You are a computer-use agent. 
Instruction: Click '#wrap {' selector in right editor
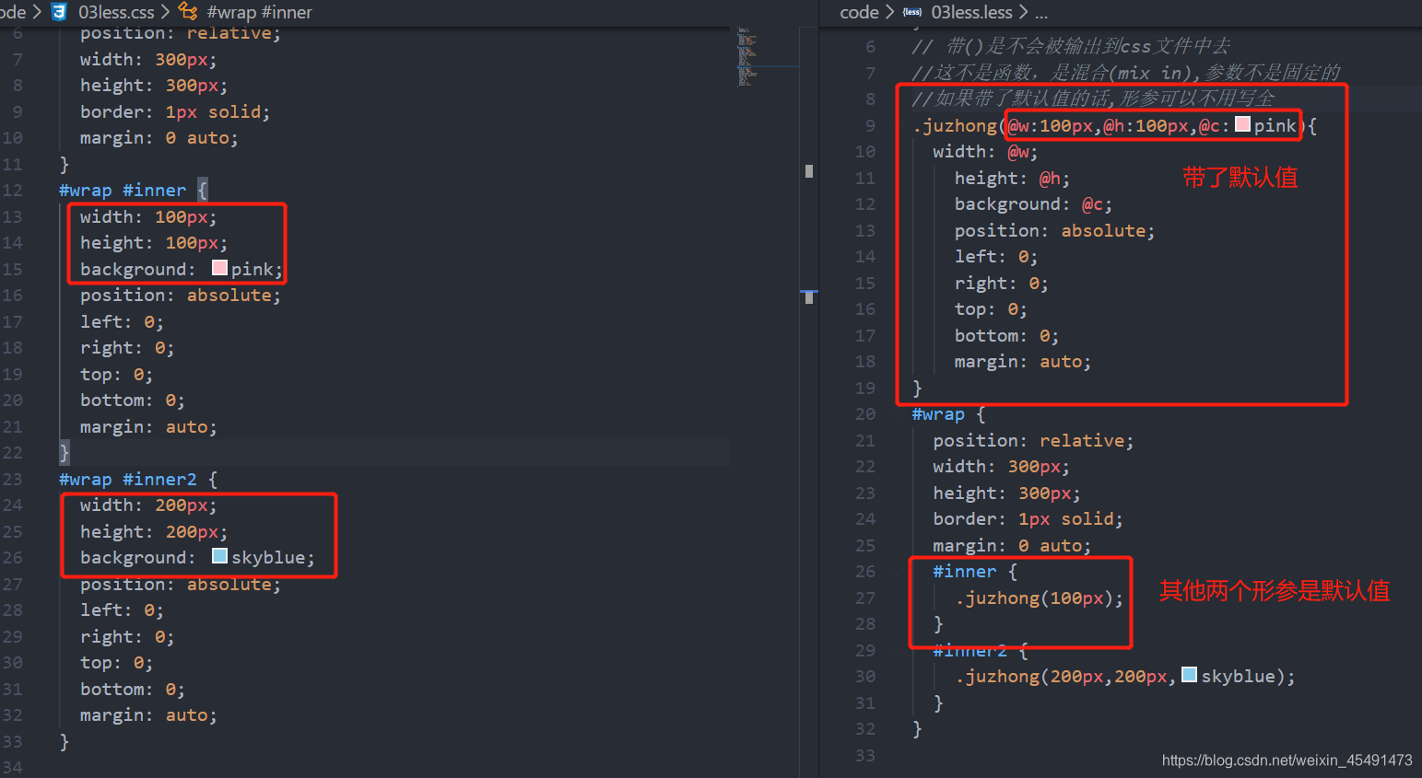948,414
